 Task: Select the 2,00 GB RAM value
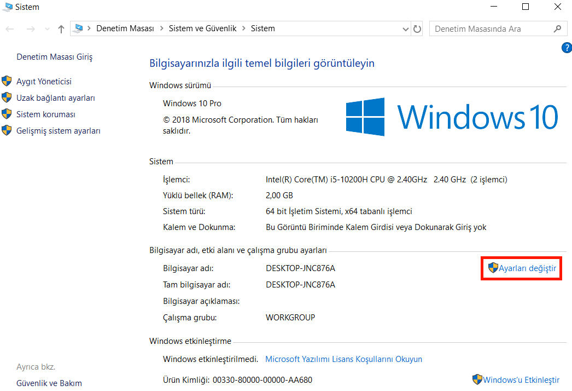click(279, 196)
